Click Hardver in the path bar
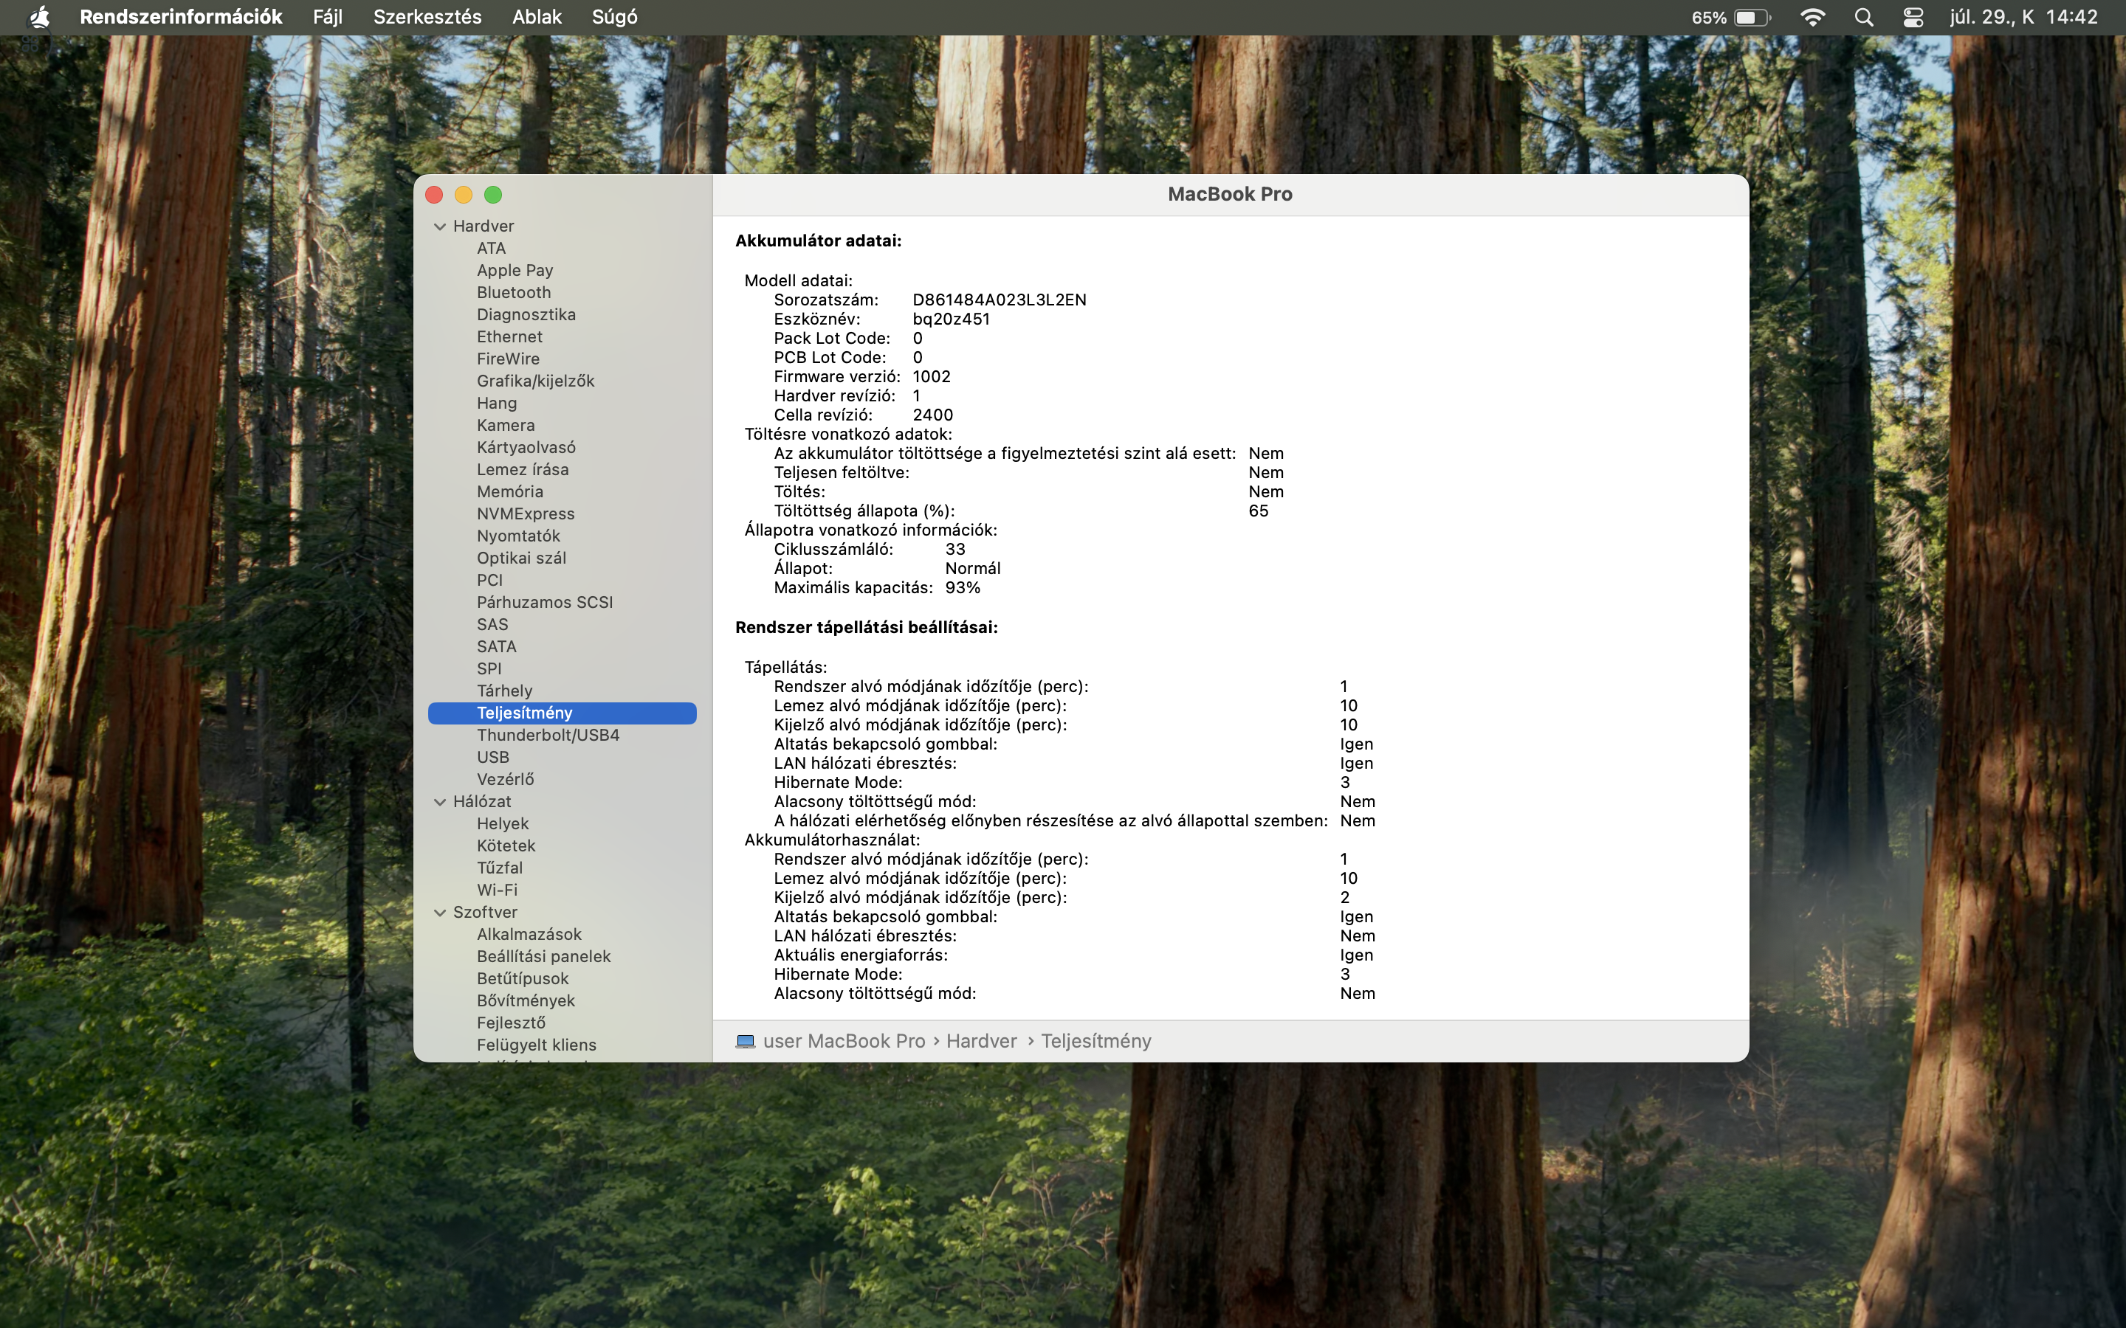Viewport: 2126px width, 1328px height. (x=981, y=1041)
